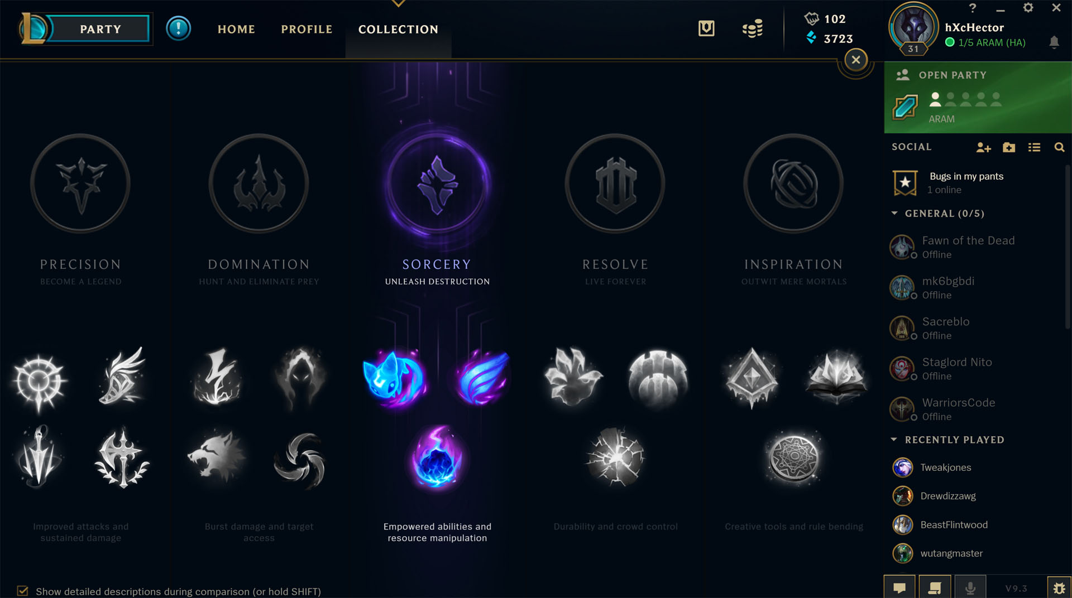Image resolution: width=1072 pixels, height=598 pixels.
Task: Click the Party button
Action: click(100, 29)
